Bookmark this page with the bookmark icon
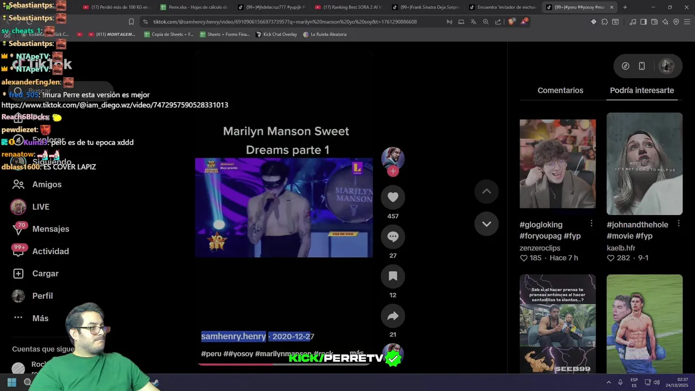The height and width of the screenshot is (391, 695). coord(131,22)
